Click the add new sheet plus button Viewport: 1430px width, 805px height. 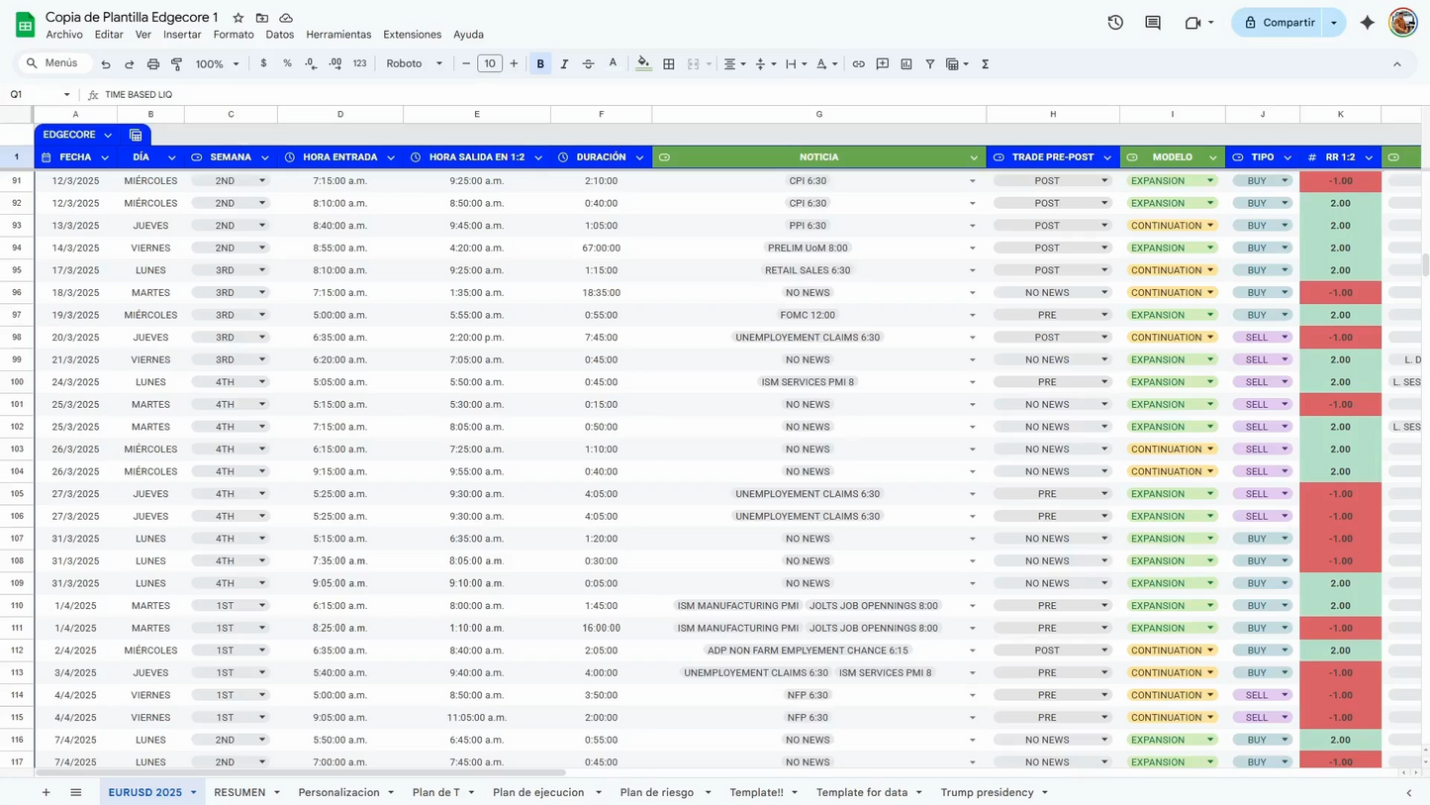(x=46, y=792)
